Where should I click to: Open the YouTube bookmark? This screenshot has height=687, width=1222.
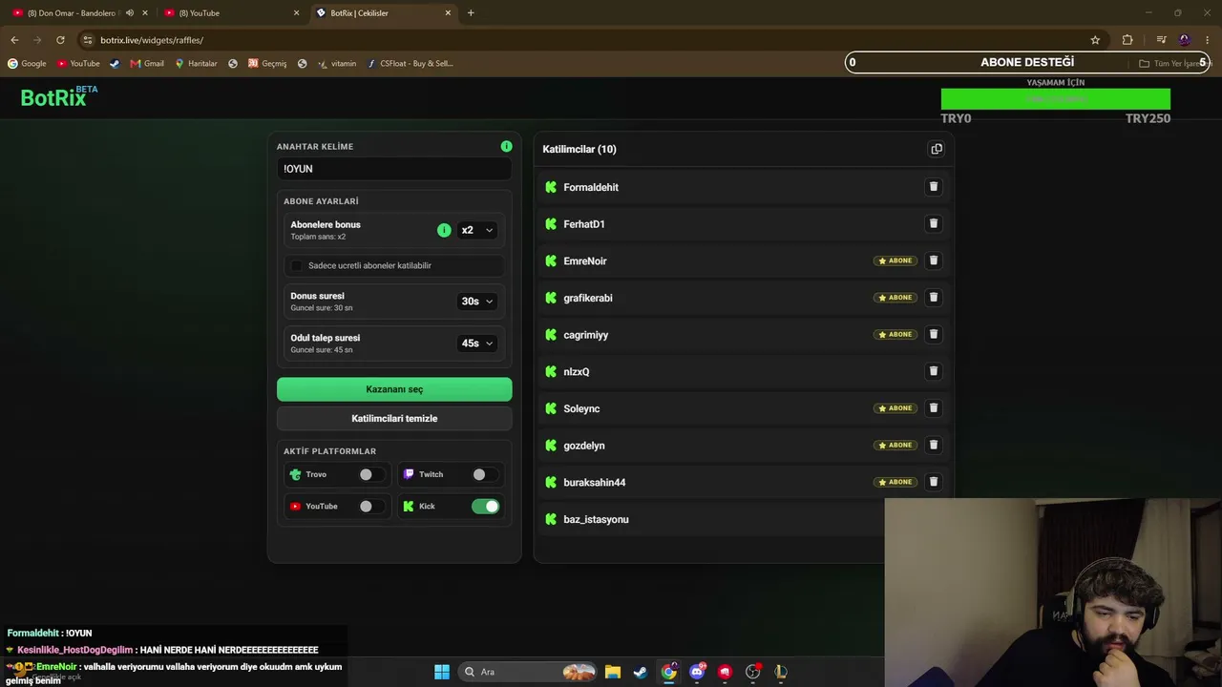(x=78, y=64)
